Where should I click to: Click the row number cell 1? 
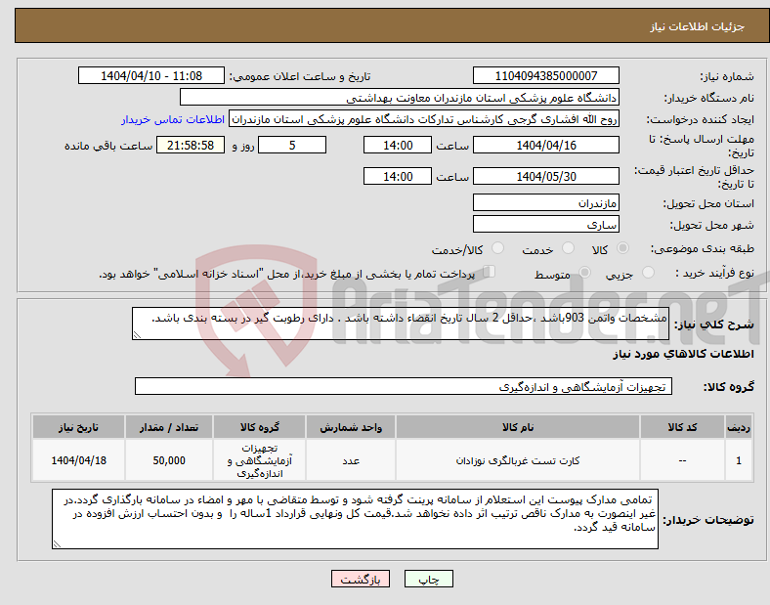[x=739, y=460]
